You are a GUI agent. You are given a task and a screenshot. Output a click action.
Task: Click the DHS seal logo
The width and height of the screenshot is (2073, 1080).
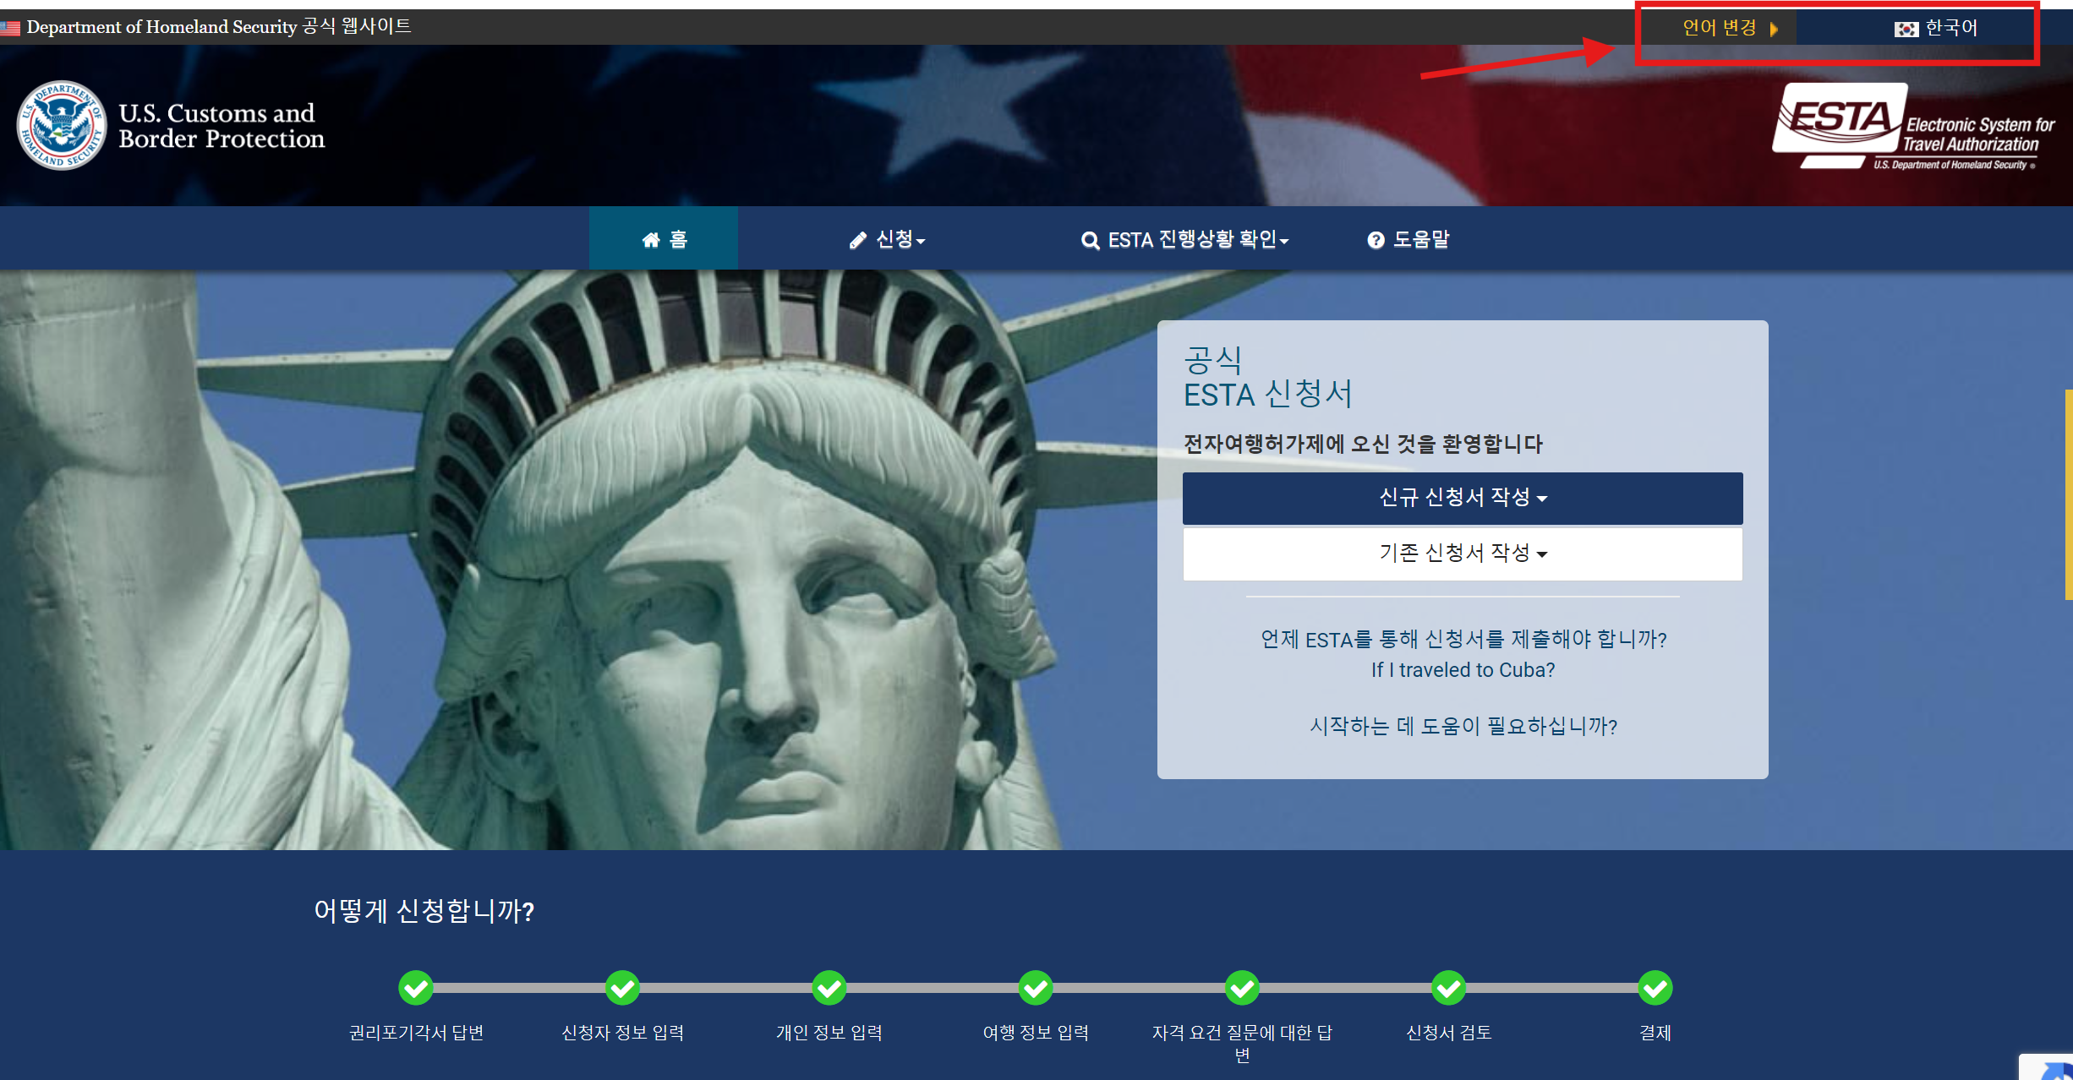[x=61, y=126]
